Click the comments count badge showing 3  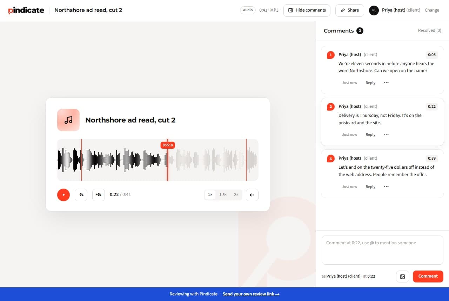360,31
